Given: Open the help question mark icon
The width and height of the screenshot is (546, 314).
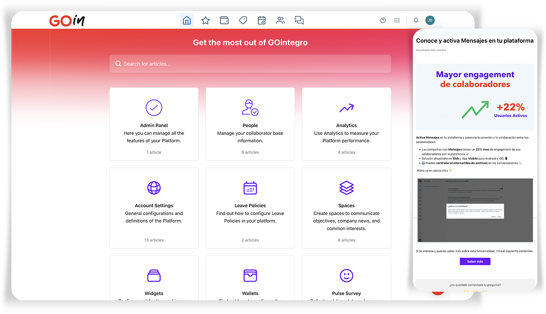Looking at the screenshot, I should 383,20.
